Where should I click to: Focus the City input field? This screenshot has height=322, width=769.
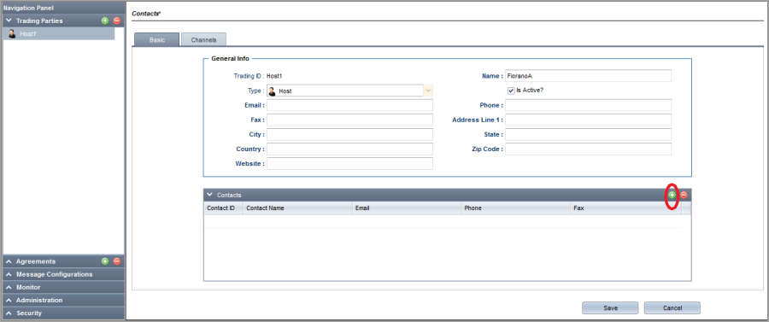pos(349,134)
